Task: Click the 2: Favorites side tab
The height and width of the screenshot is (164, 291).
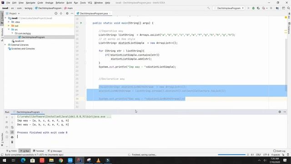Action: 2,139
